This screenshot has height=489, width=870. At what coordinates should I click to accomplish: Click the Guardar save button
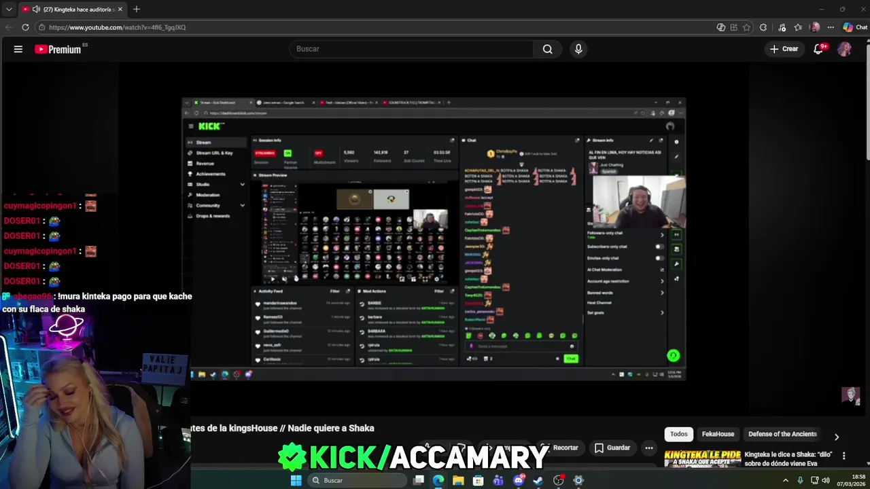[612, 448]
